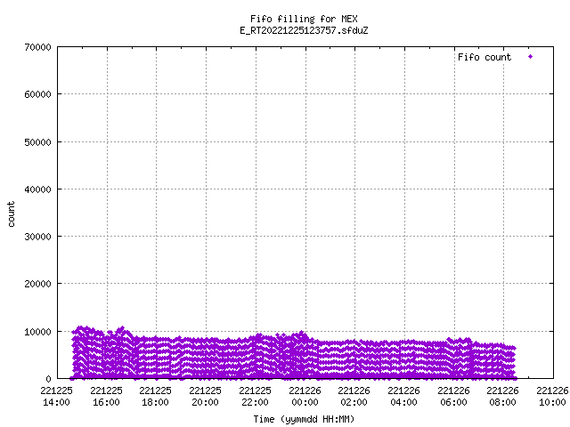Click the y-axis tick value 70000
Viewport: 570px width, 427px height.
pos(37,47)
